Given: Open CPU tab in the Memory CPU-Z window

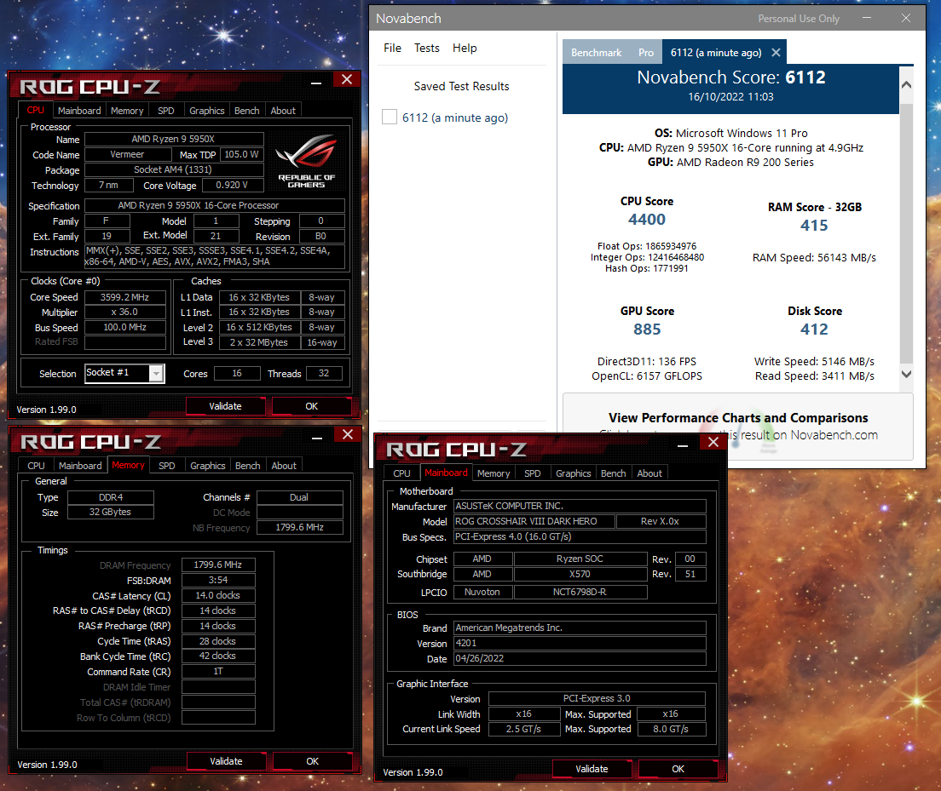Looking at the screenshot, I should point(36,466).
